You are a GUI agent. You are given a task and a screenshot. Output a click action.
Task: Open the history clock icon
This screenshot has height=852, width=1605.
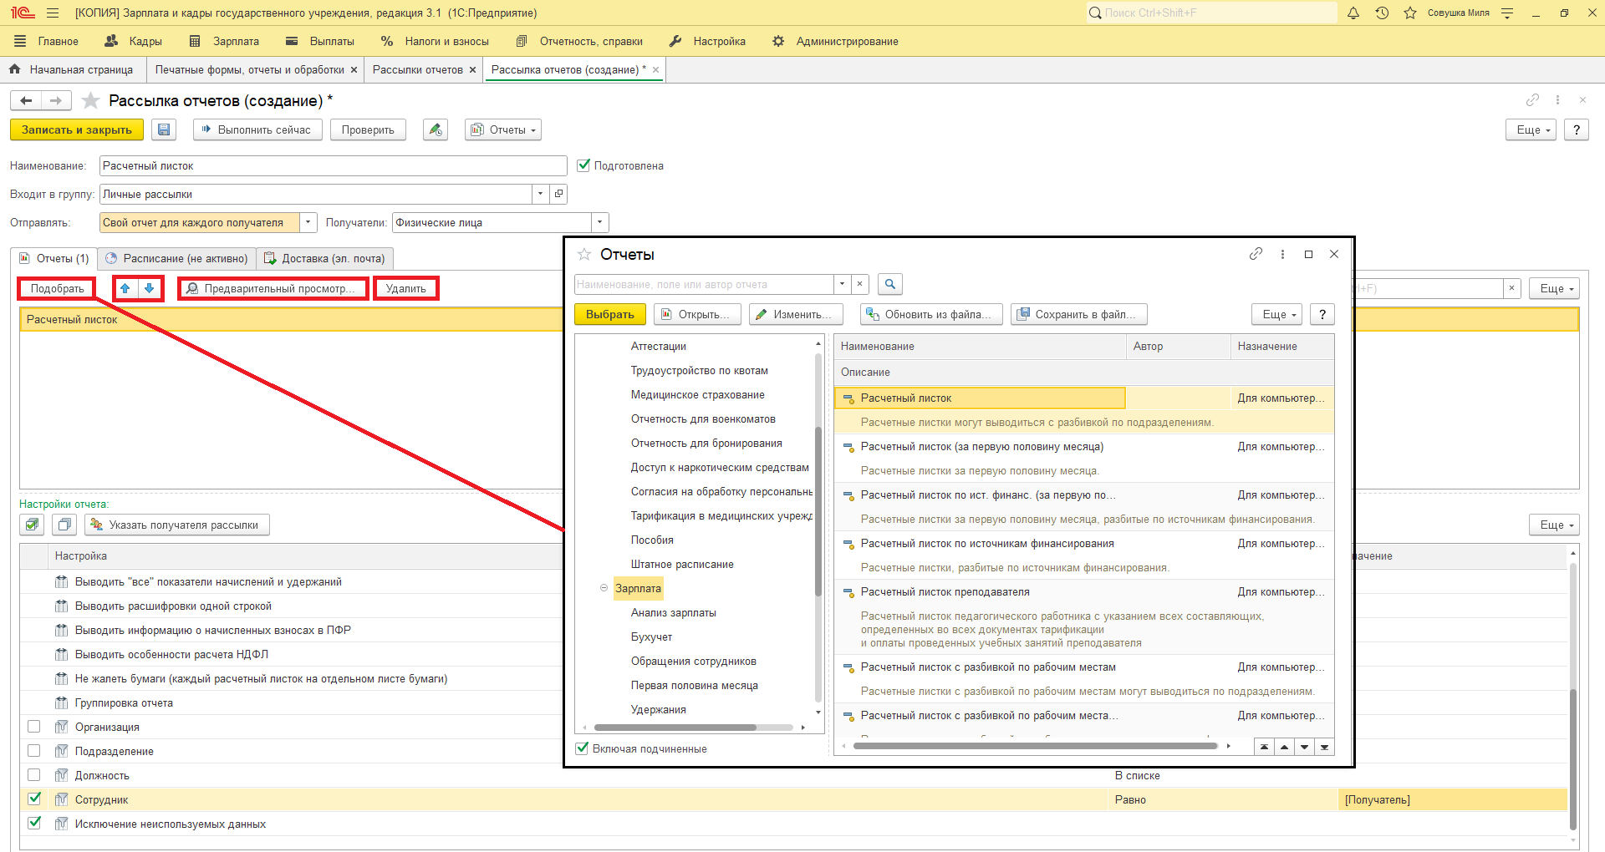coord(1382,13)
